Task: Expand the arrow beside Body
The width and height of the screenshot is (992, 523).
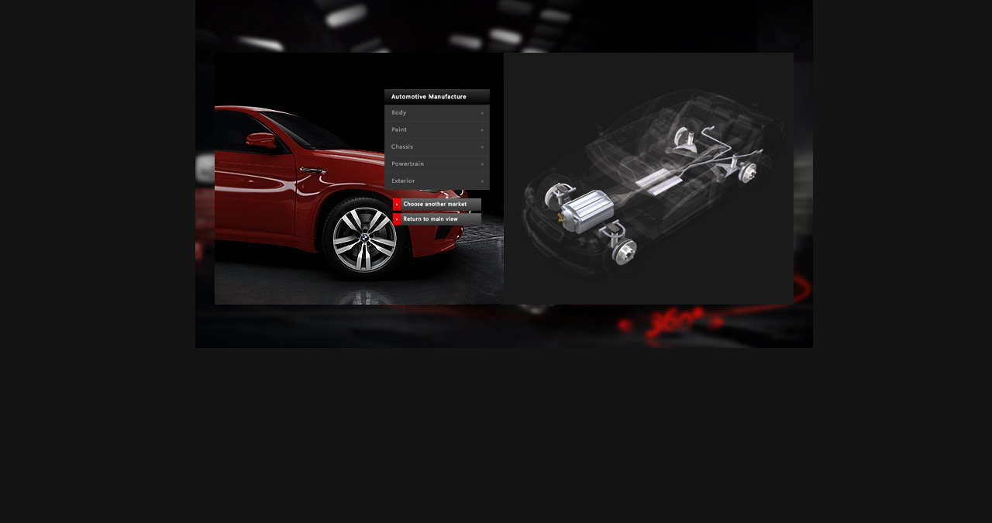Action: [x=482, y=113]
